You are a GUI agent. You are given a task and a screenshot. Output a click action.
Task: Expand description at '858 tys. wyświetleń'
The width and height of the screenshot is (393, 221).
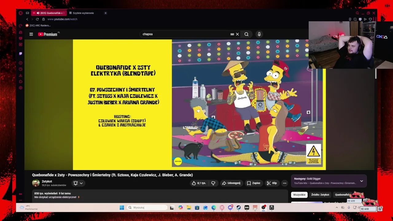point(53,193)
